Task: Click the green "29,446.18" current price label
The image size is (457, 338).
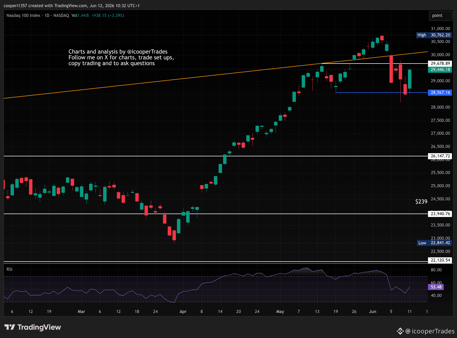Action: [x=440, y=70]
